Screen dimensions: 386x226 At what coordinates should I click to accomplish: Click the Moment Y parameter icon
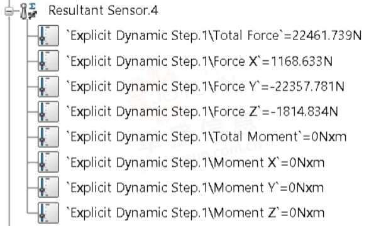pos(48,187)
